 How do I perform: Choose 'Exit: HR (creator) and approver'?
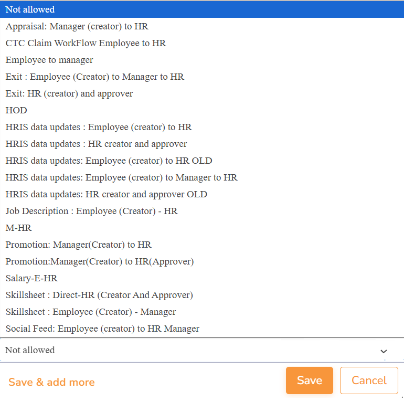[x=69, y=93]
